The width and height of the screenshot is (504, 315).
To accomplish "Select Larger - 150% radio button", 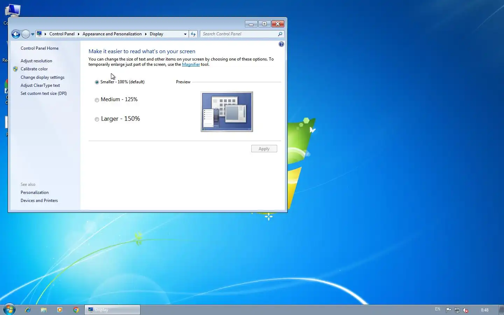I will point(97,119).
